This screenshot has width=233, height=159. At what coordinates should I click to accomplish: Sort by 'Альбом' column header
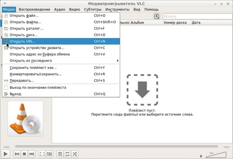[x=146, y=23]
